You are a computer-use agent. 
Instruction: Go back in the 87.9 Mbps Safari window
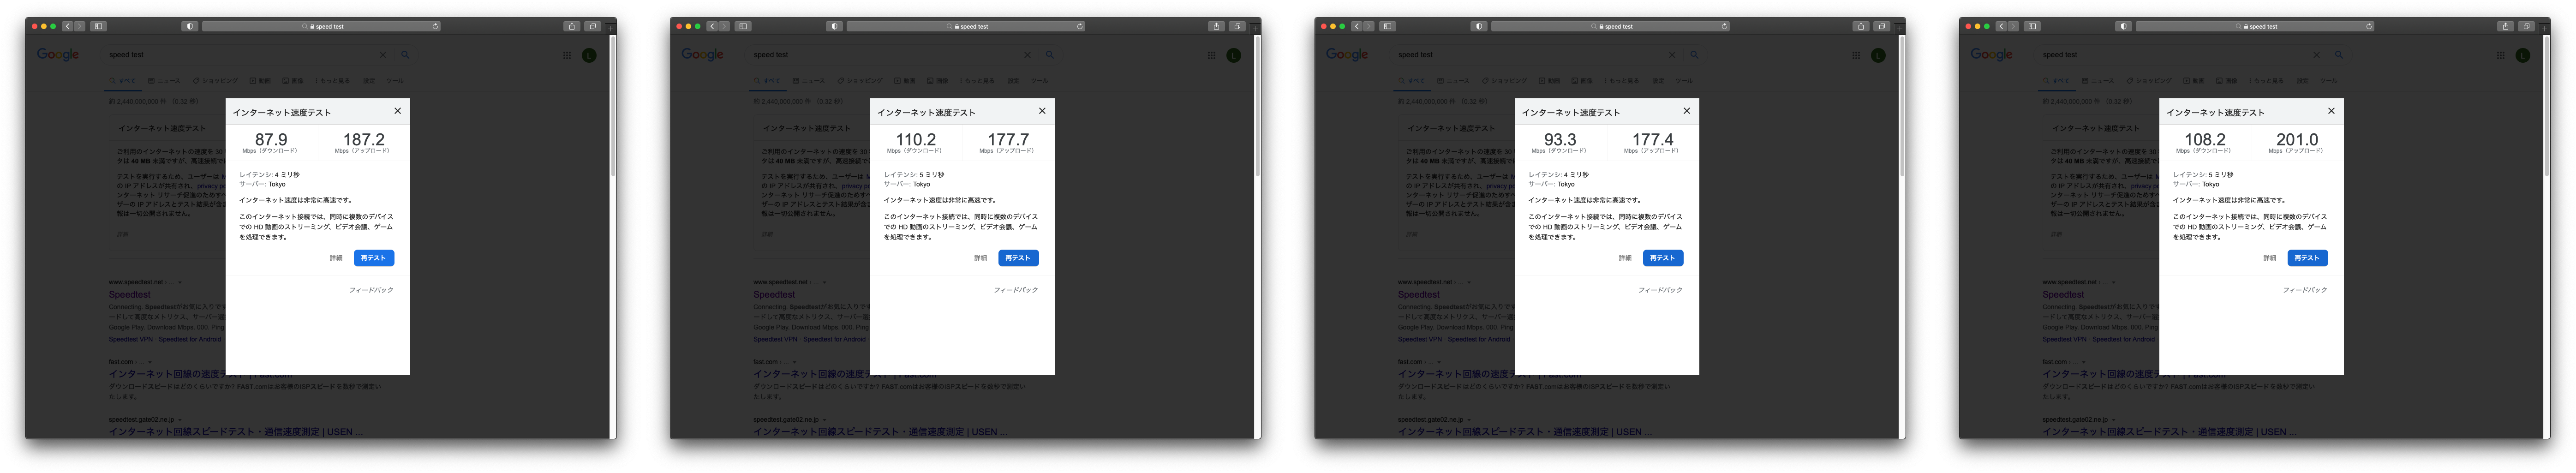(67, 26)
